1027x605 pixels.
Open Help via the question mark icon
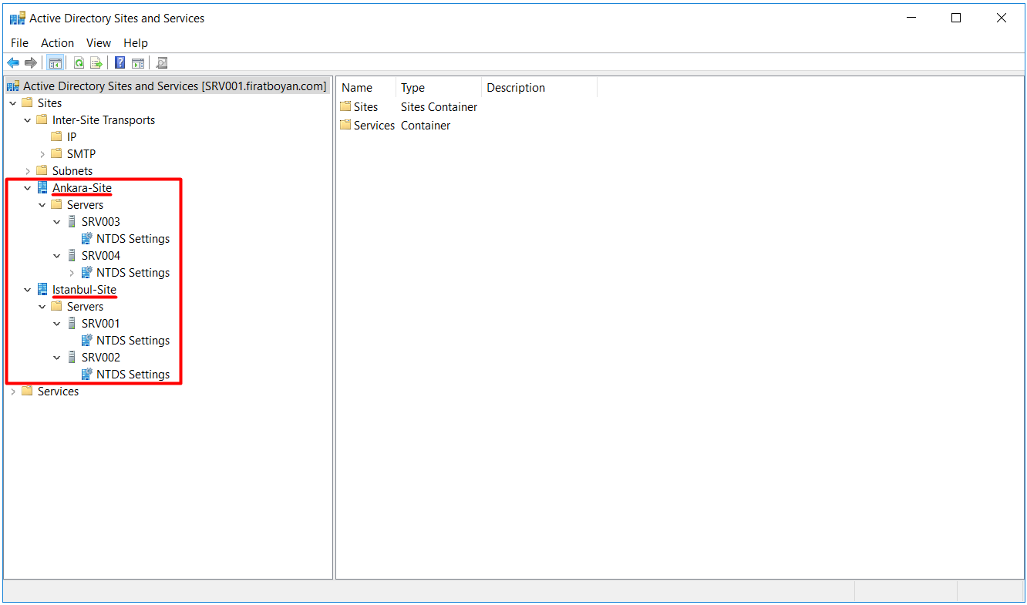pos(120,62)
